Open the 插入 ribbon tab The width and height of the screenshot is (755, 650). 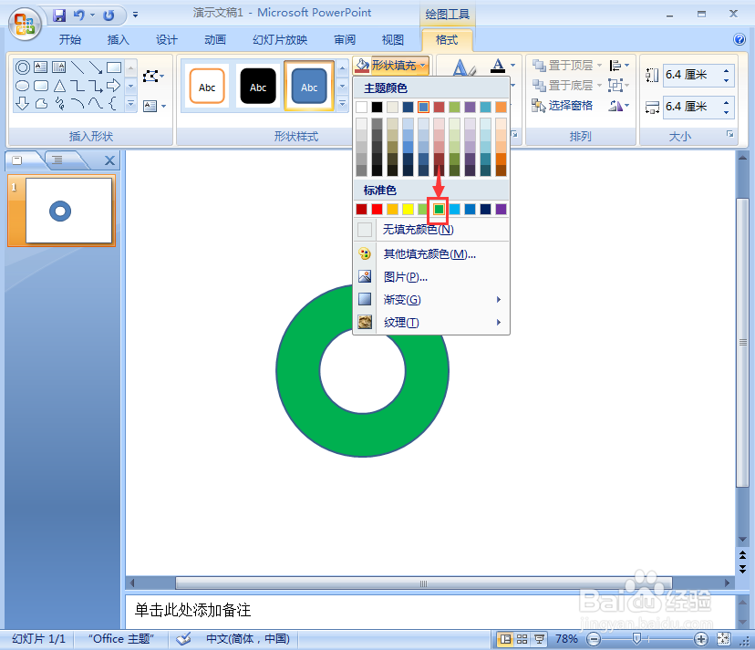pyautogui.click(x=118, y=40)
